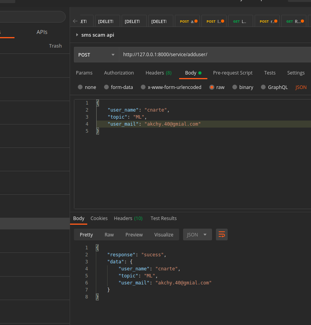Expand the sms scam api breadcrumb
Viewport: 311px width, 325px height.
click(x=77, y=34)
